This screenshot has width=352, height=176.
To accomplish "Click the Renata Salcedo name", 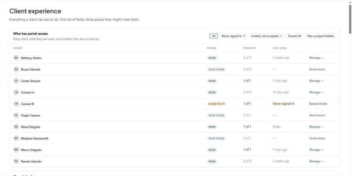I will coord(31,161).
